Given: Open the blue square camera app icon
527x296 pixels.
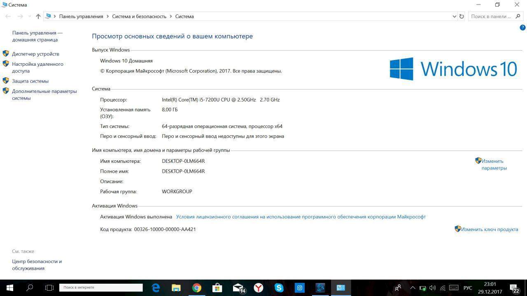Looking at the screenshot, I should (300, 288).
